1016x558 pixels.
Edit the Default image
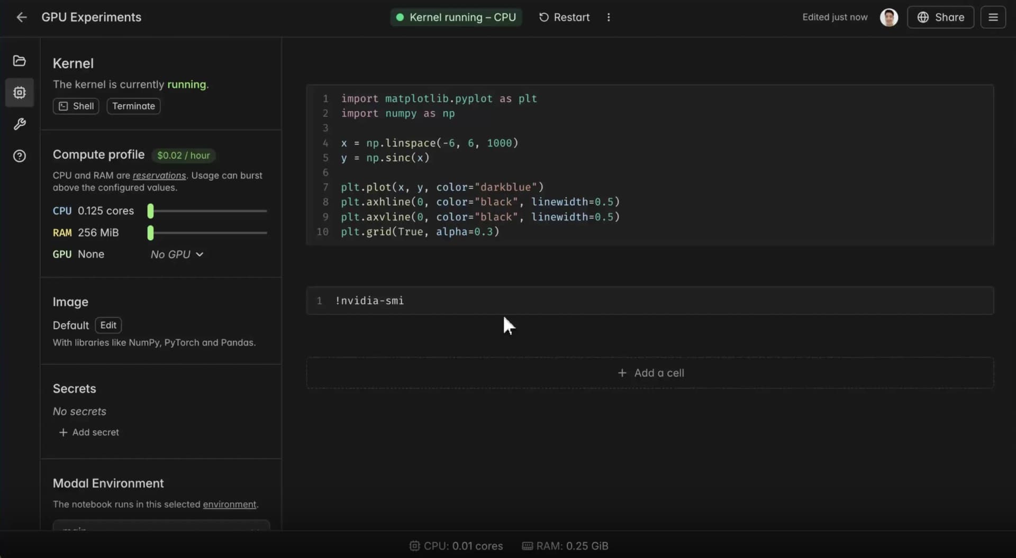point(108,325)
